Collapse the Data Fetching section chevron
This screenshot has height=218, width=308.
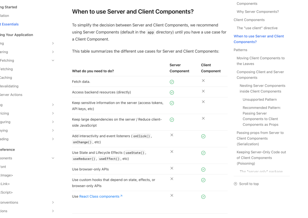[53, 61]
